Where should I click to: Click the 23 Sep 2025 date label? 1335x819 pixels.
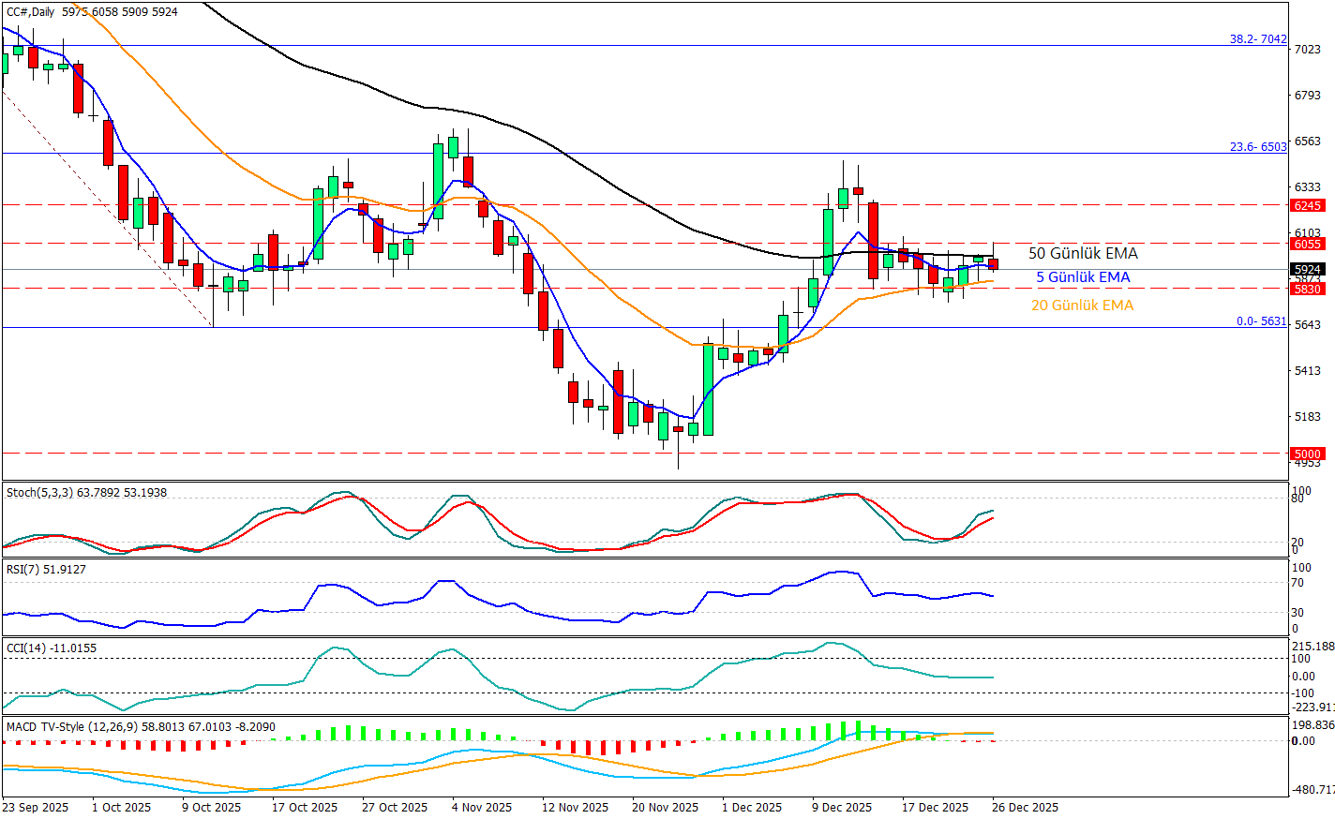pyautogui.click(x=36, y=808)
